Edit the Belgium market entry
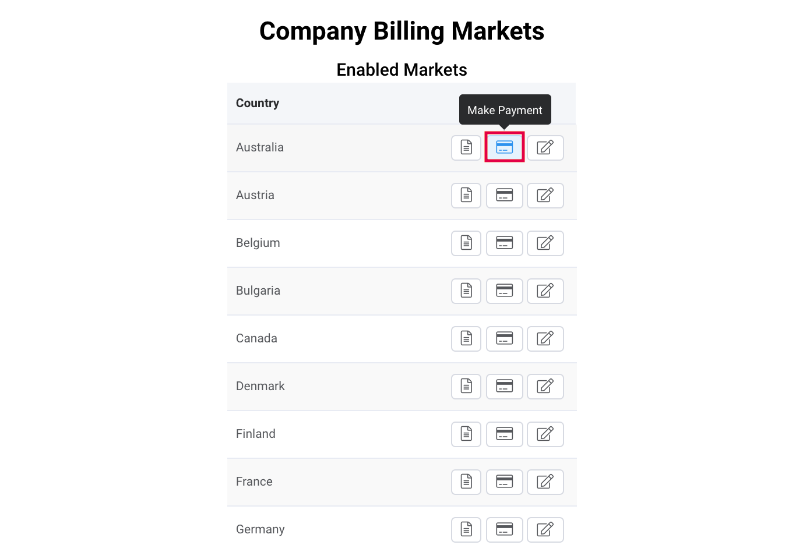 click(x=545, y=243)
